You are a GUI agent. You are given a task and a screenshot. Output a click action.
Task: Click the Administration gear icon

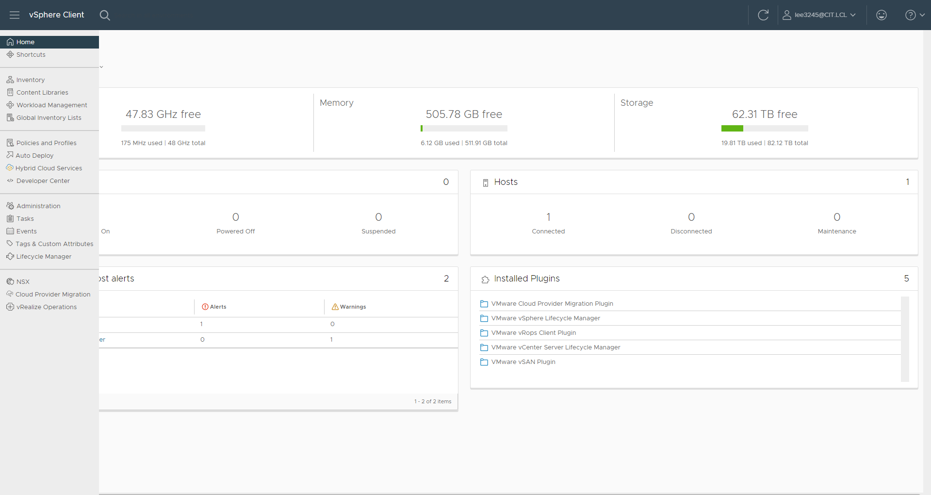tap(10, 206)
